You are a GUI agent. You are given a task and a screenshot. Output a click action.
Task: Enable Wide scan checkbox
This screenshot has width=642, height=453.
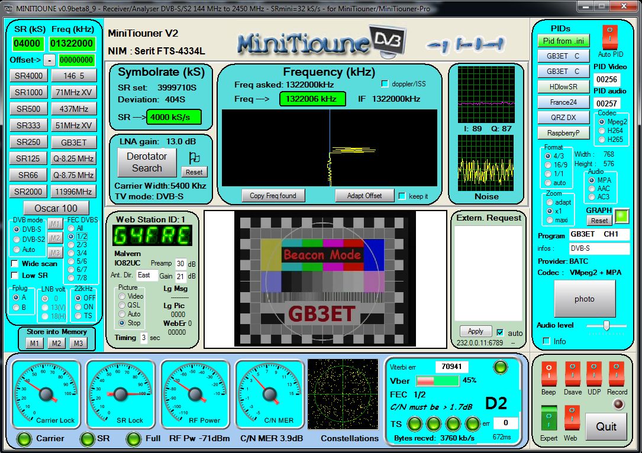[15, 264]
